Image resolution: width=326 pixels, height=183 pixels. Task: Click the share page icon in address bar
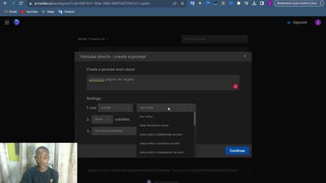[175, 4]
